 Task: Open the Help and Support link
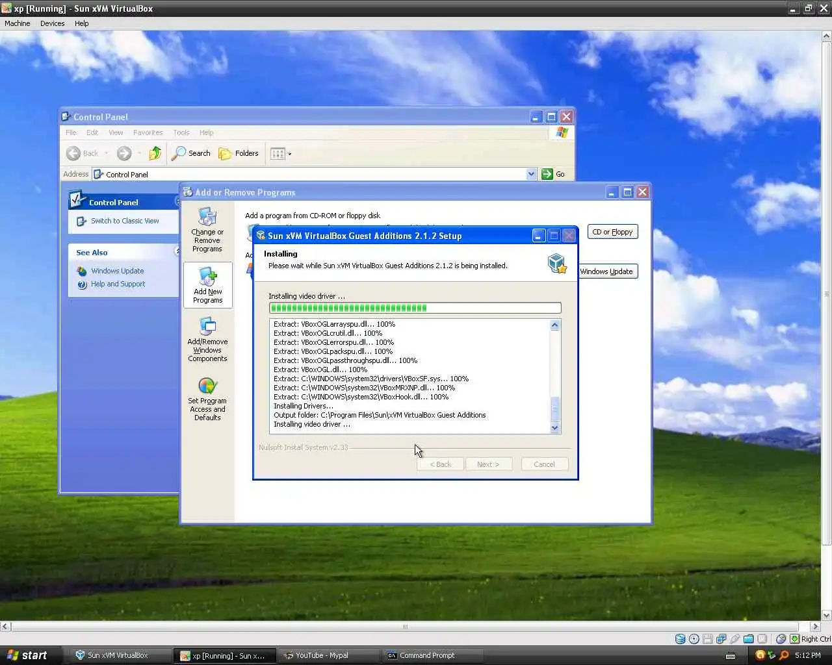click(118, 284)
